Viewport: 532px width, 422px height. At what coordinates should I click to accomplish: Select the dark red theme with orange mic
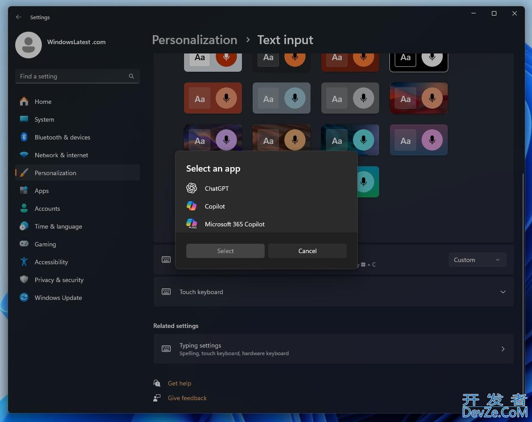pyautogui.click(x=350, y=62)
